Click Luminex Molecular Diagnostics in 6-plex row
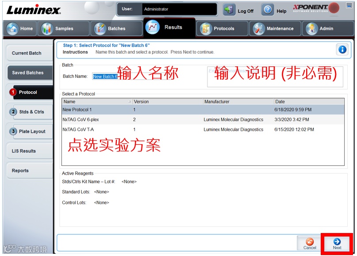 tap(234, 119)
